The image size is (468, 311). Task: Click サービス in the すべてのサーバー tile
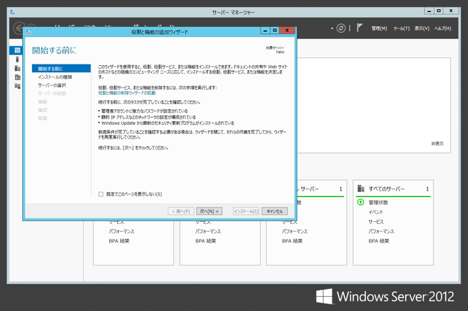[376, 222]
